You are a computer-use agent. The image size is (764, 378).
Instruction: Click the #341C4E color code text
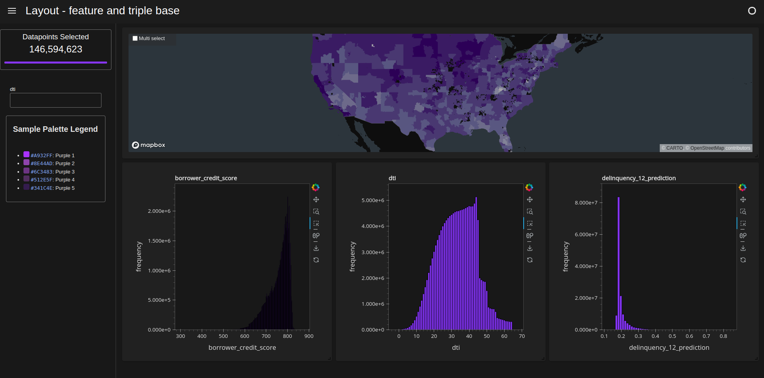pyautogui.click(x=42, y=188)
